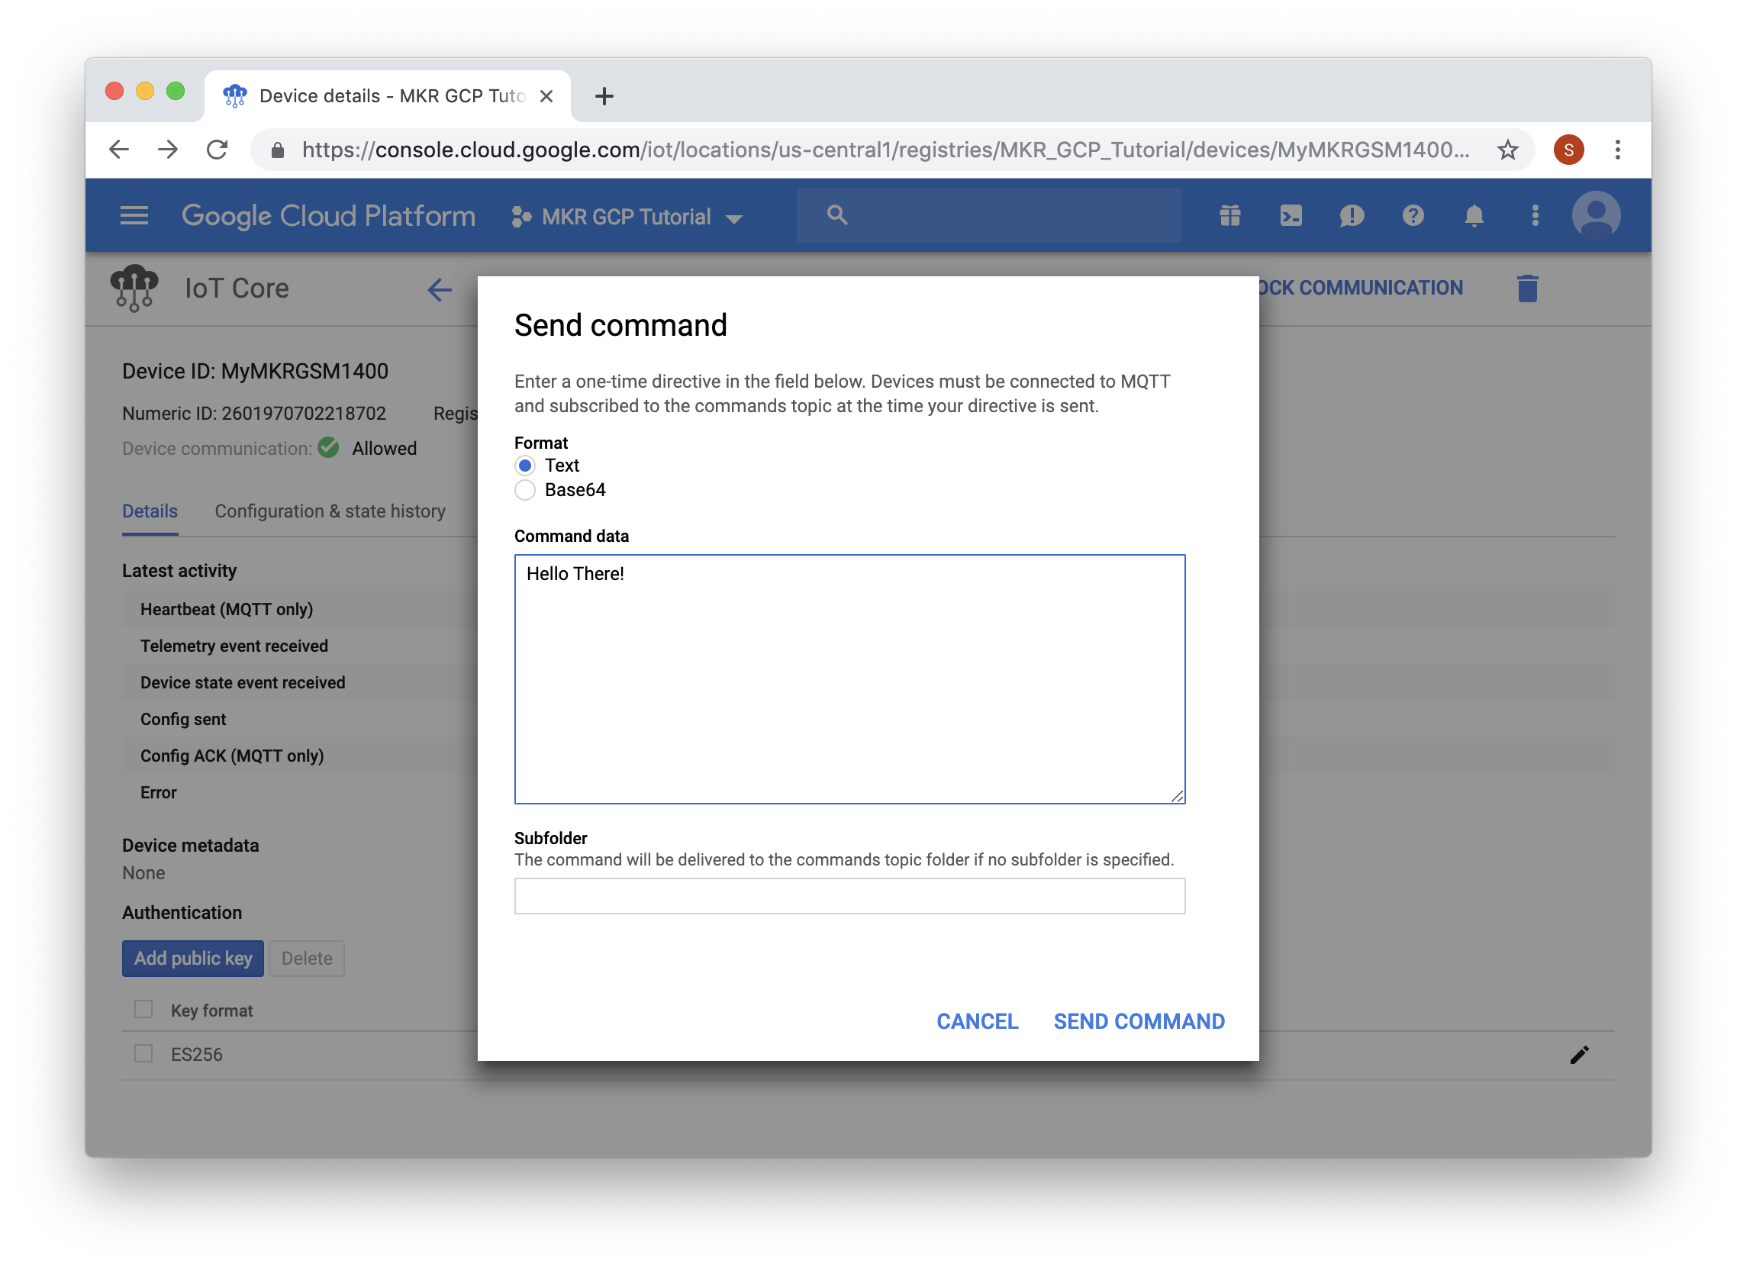Cancel the Send command dialog
1737x1270 pixels.
coord(977,1021)
